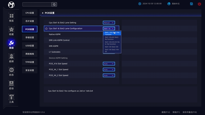Favorite the Cpu Slot Lane Configuration star

pos(46,29)
